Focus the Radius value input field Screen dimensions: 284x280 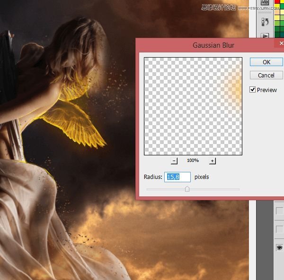177,177
